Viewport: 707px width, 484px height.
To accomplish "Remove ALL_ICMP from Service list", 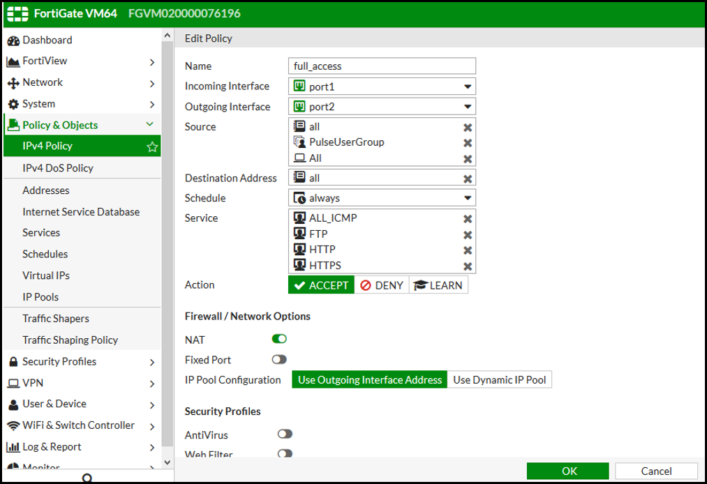I will (468, 219).
